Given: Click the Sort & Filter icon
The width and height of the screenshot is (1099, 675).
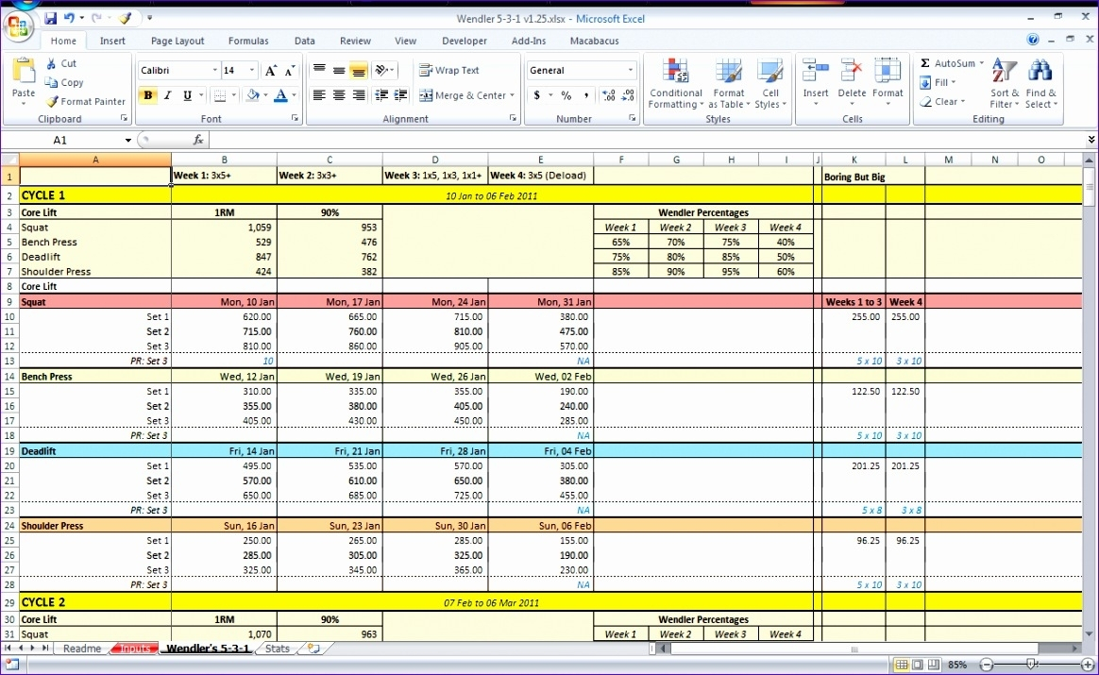Looking at the screenshot, I should [1005, 83].
